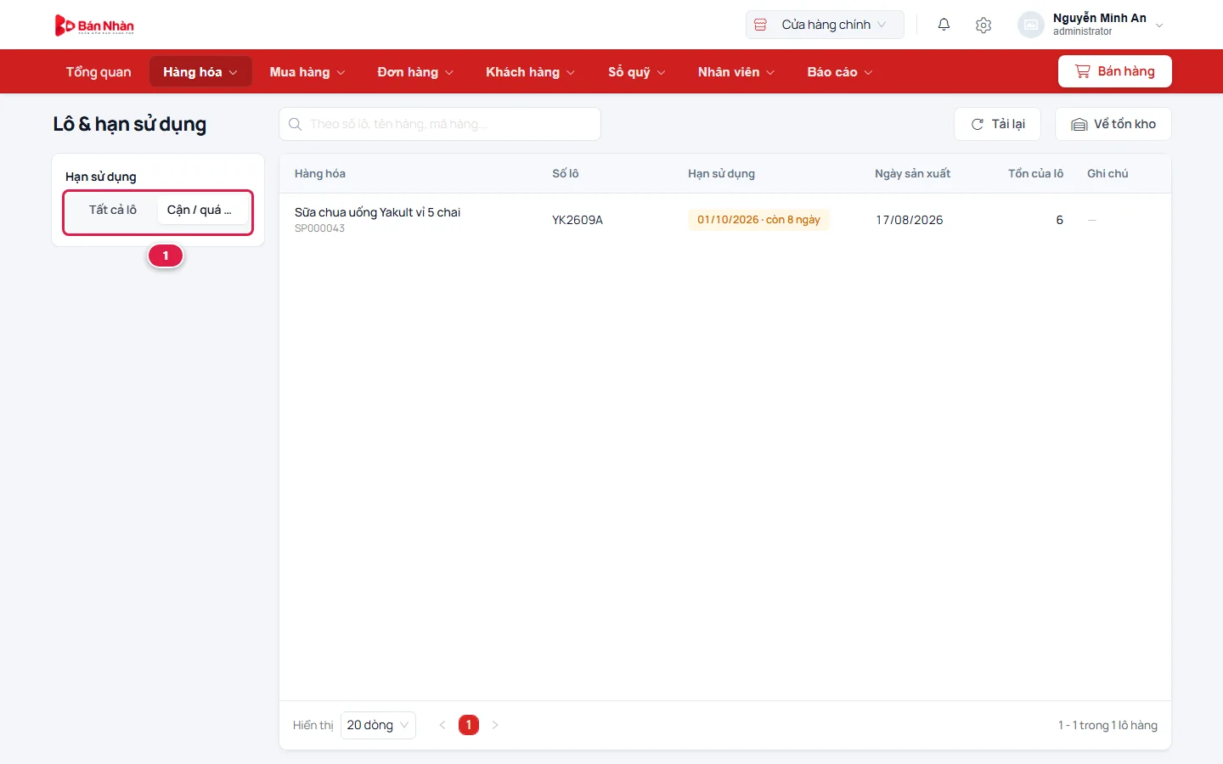Click the Tồn của lô column header
Image resolution: width=1223 pixels, height=764 pixels.
(1035, 173)
